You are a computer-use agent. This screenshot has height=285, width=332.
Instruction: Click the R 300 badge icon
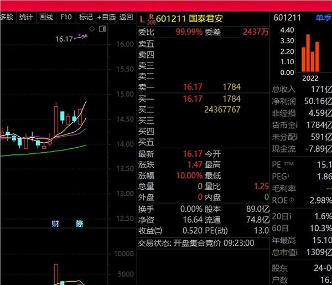pos(151,19)
